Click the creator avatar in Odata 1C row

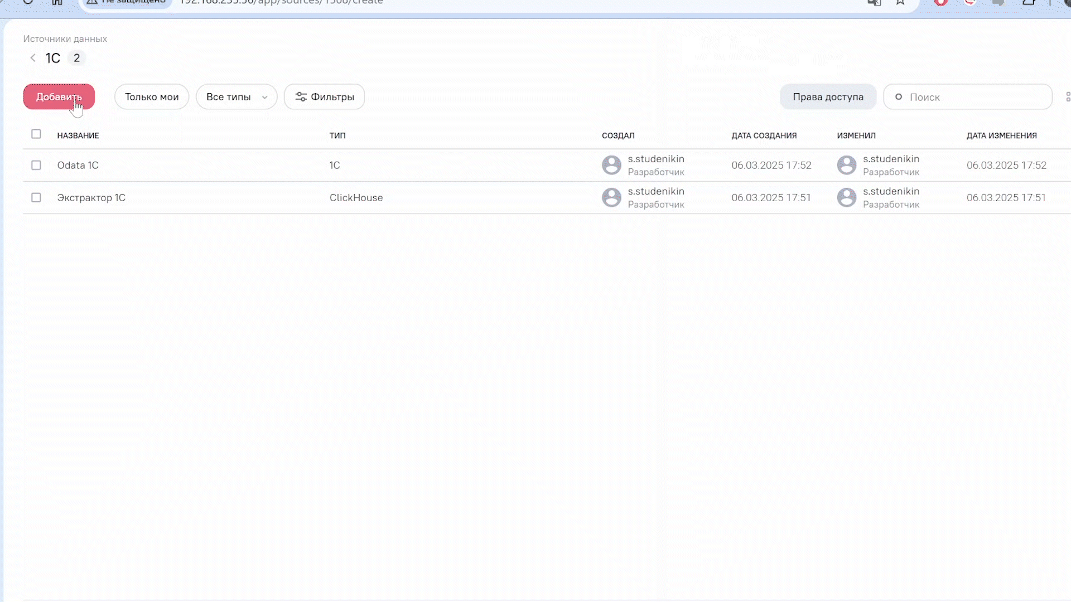click(x=611, y=166)
